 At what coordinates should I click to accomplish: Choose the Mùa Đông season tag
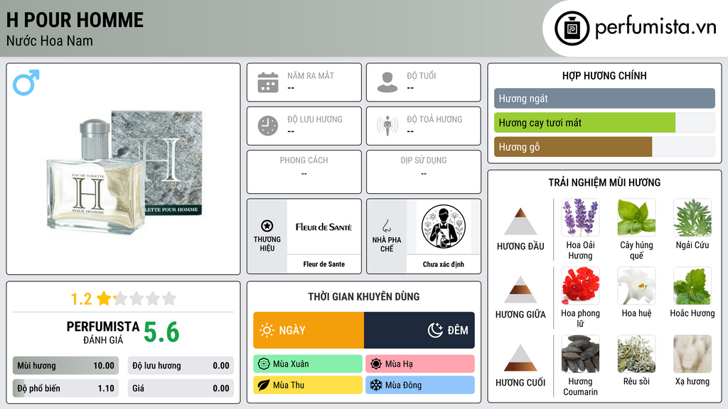coord(420,385)
